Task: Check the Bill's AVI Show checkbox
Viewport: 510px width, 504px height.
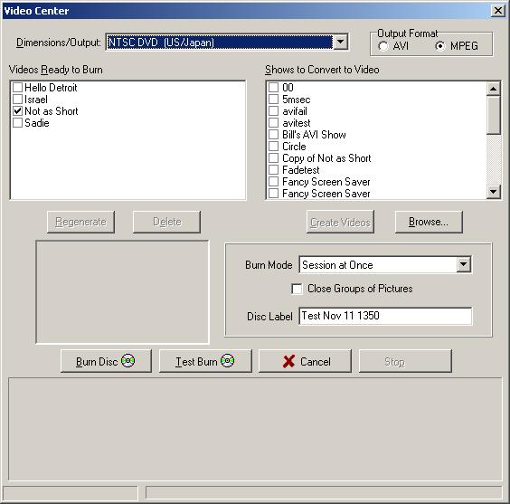Action: point(274,135)
